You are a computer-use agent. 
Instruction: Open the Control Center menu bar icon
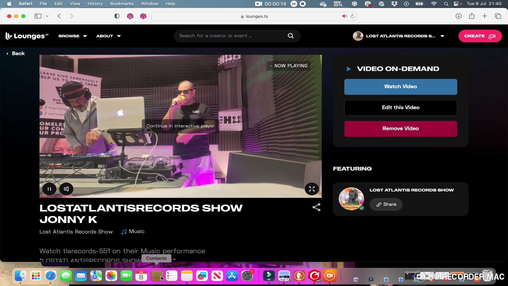tap(456, 4)
